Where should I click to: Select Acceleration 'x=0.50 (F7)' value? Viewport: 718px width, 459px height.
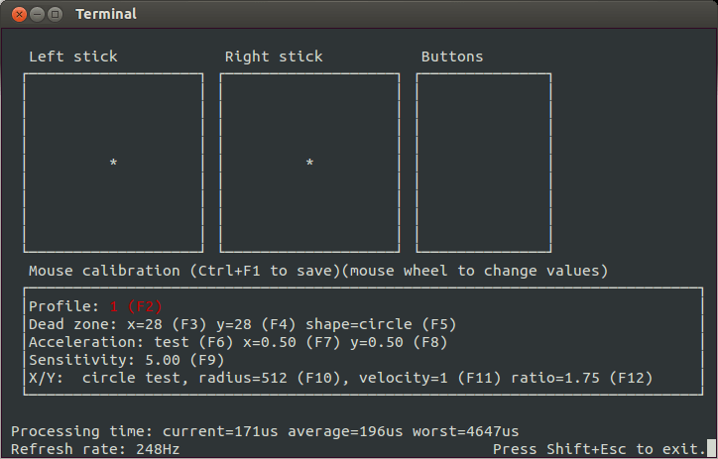[x=292, y=342]
